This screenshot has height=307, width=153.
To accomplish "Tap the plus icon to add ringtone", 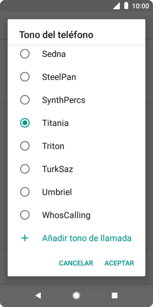I will (25, 238).
